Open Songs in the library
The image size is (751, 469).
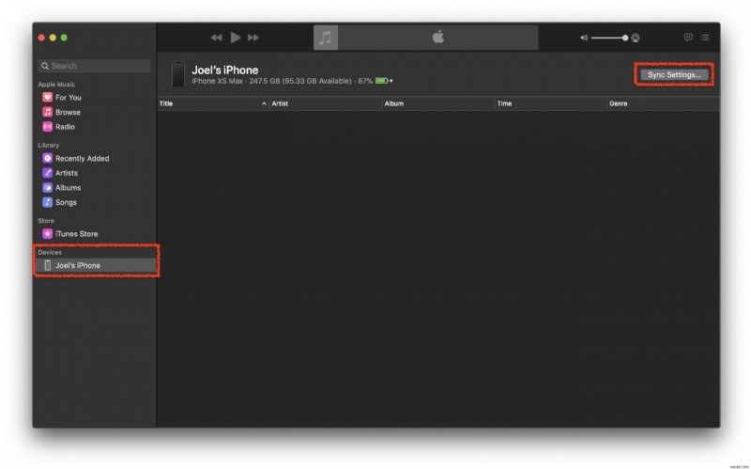point(66,202)
